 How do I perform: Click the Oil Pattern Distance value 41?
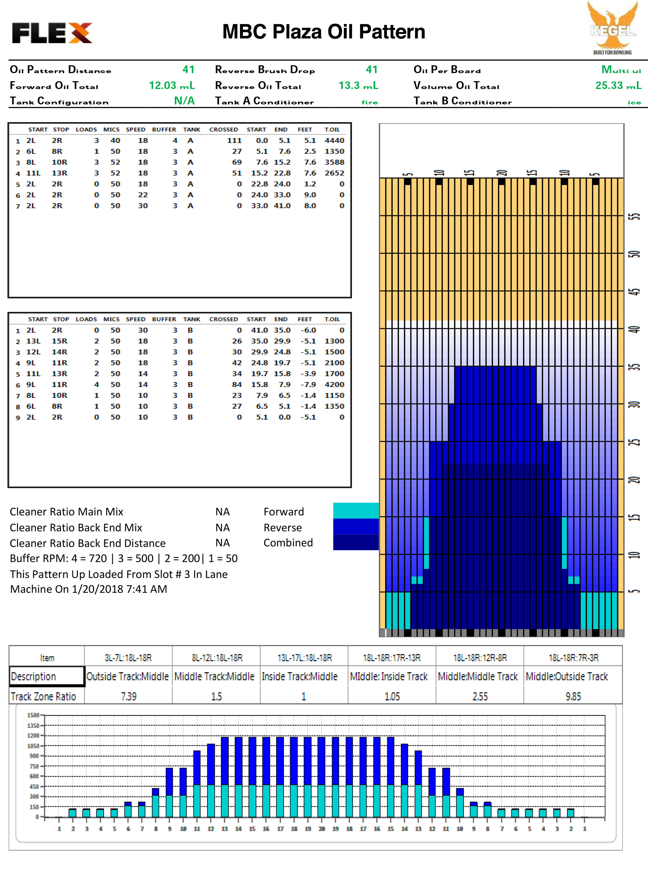tap(188, 70)
